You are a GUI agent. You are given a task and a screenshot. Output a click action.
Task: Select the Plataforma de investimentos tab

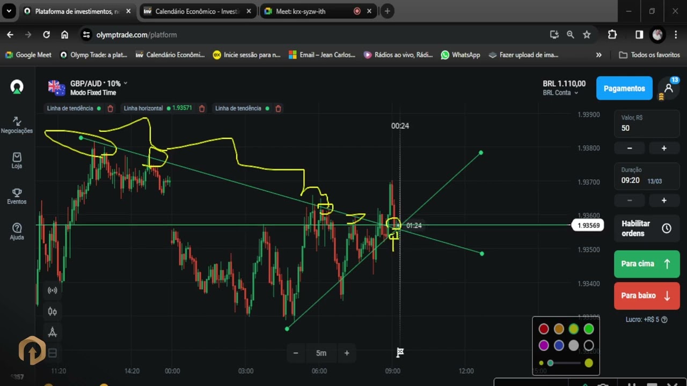(x=77, y=11)
